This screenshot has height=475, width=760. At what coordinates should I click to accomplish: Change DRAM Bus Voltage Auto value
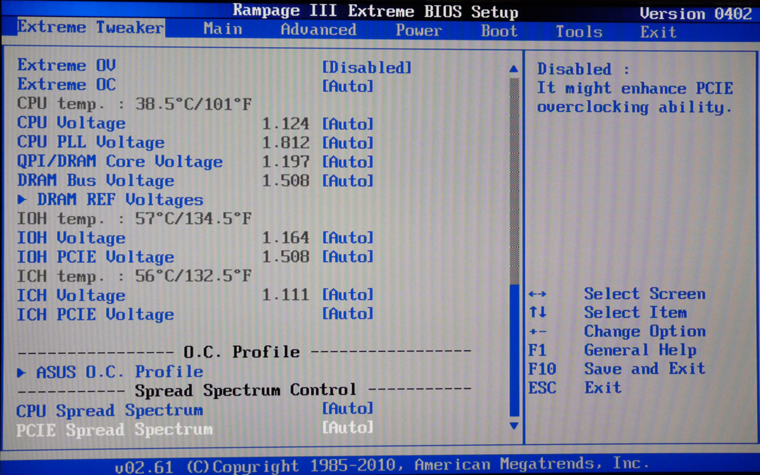point(348,181)
